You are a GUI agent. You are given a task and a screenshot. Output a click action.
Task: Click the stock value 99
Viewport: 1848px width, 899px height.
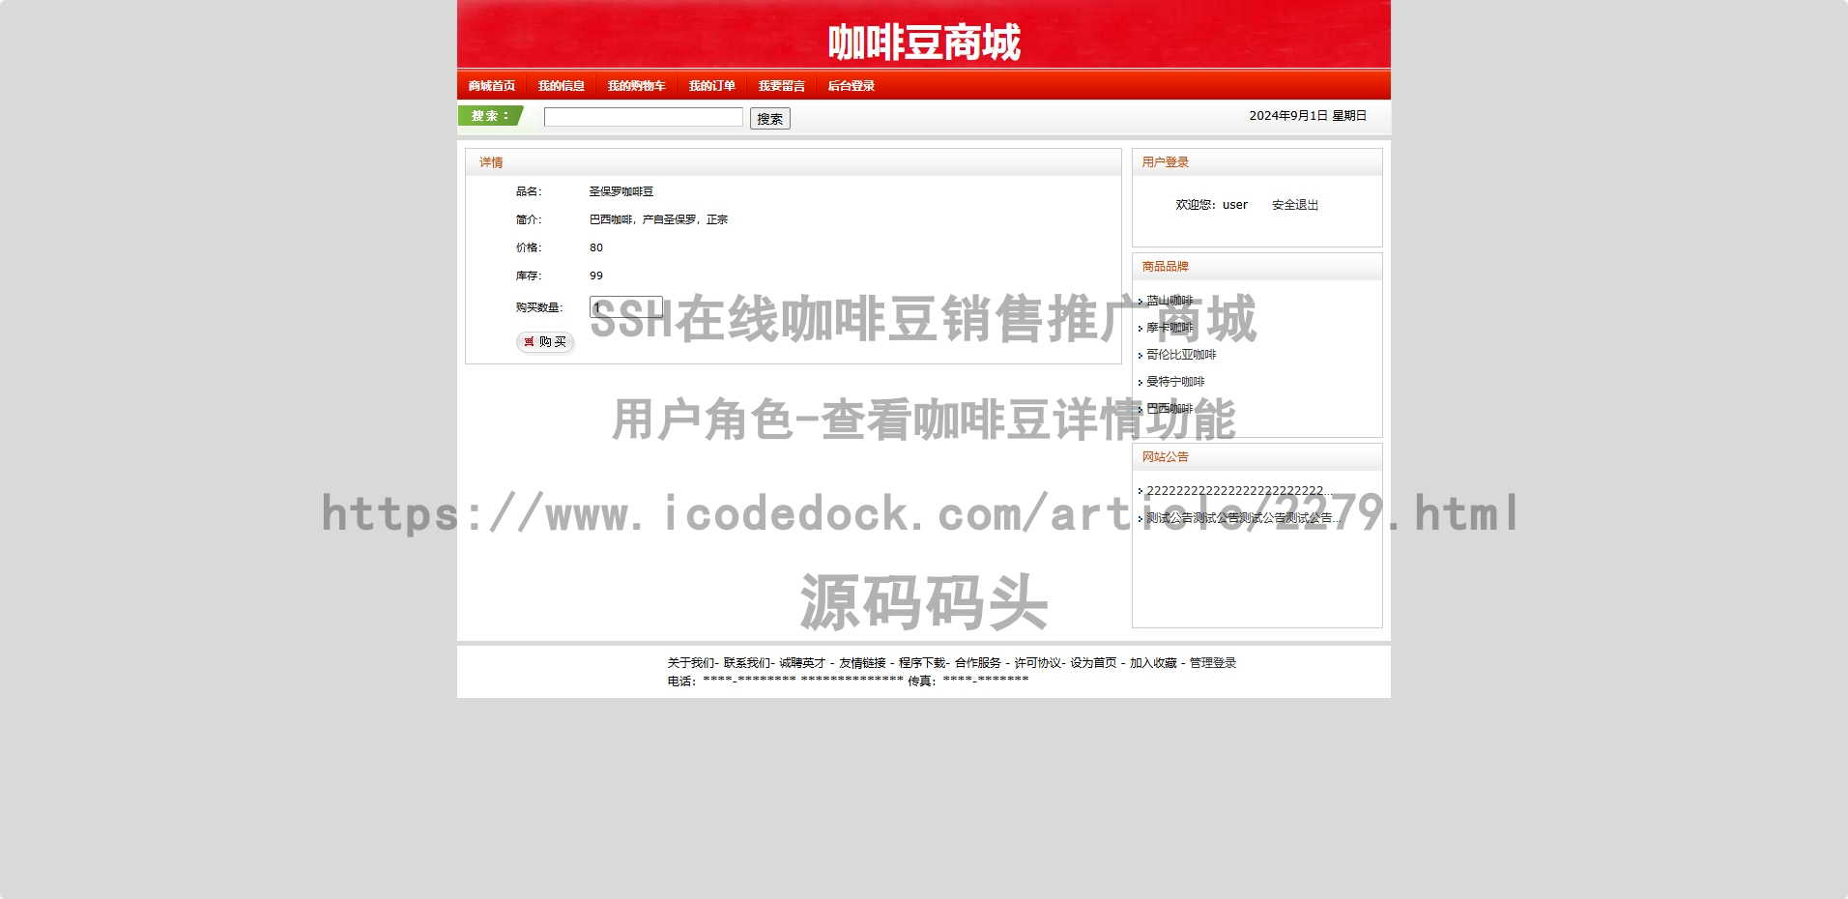click(596, 275)
